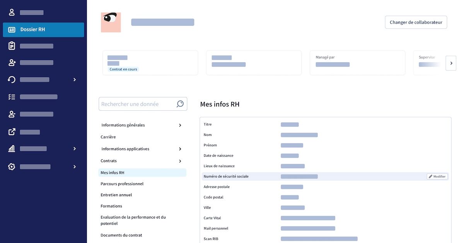
Task: Click inside the Rechercher une donnée field
Action: pos(135,104)
